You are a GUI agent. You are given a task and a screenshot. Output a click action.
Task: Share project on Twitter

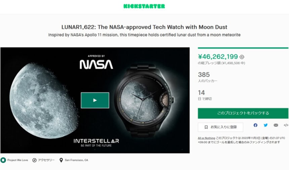(x=265, y=125)
